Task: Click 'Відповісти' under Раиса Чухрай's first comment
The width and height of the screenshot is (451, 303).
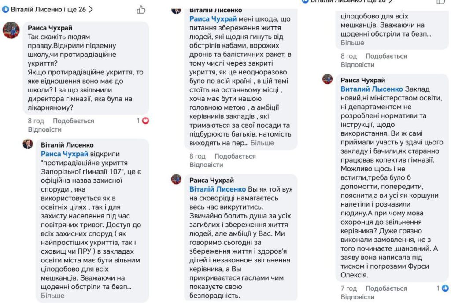Action: 44,129
